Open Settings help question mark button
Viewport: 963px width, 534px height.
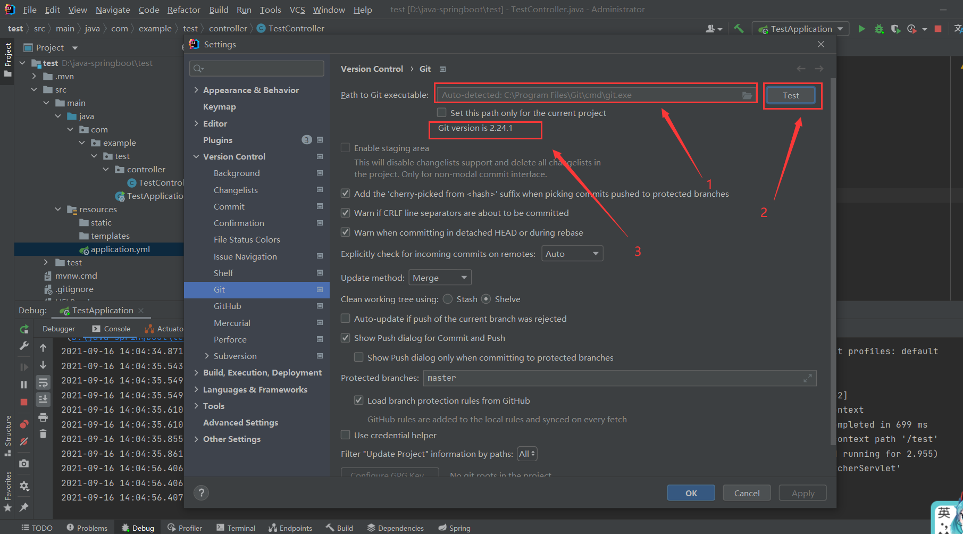[201, 493]
